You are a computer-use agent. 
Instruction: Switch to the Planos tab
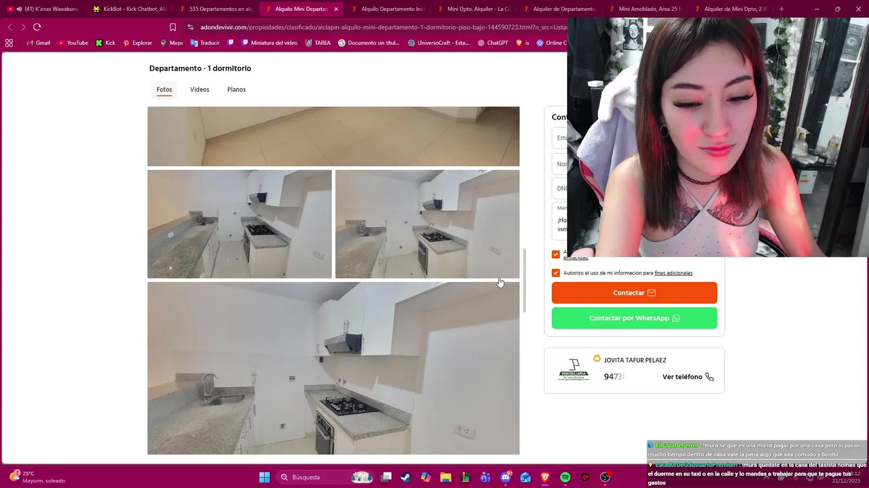(236, 89)
